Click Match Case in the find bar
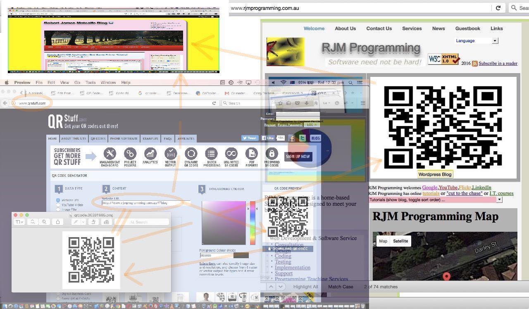 click(x=341, y=287)
